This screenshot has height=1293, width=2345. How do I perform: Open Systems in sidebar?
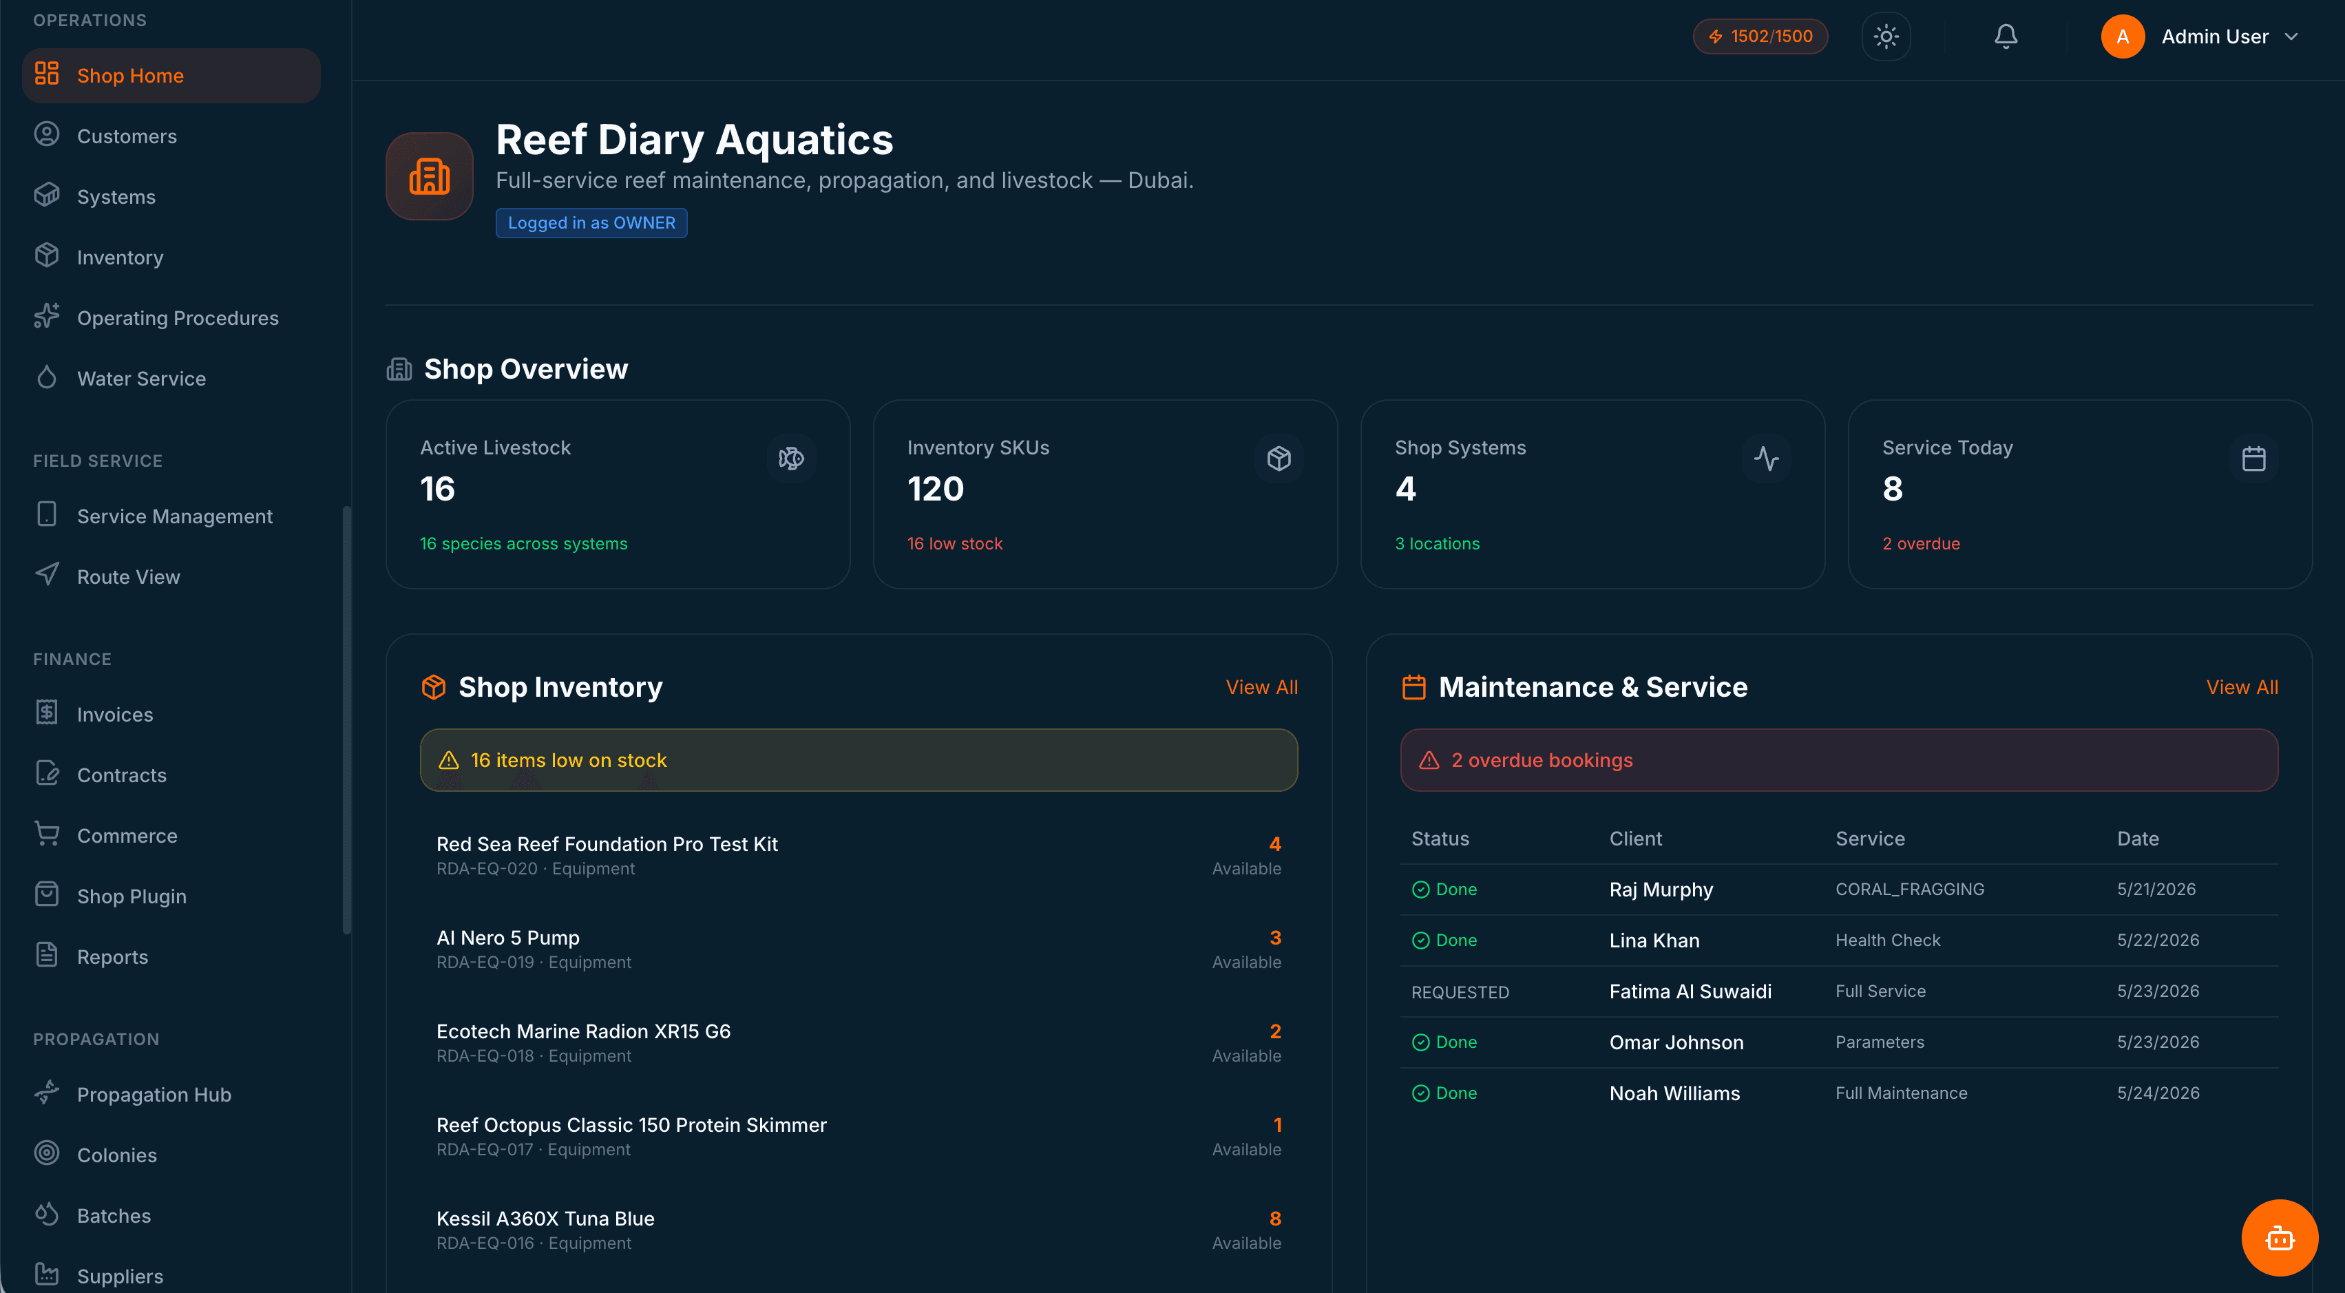point(171,197)
